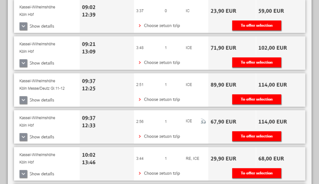Open offer selection for the 23,90 EUR fare

pos(256,25)
